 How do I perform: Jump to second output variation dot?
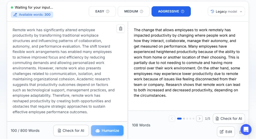coord(184,119)
